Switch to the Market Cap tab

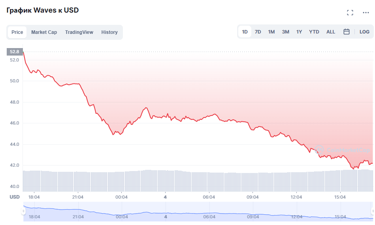point(44,32)
